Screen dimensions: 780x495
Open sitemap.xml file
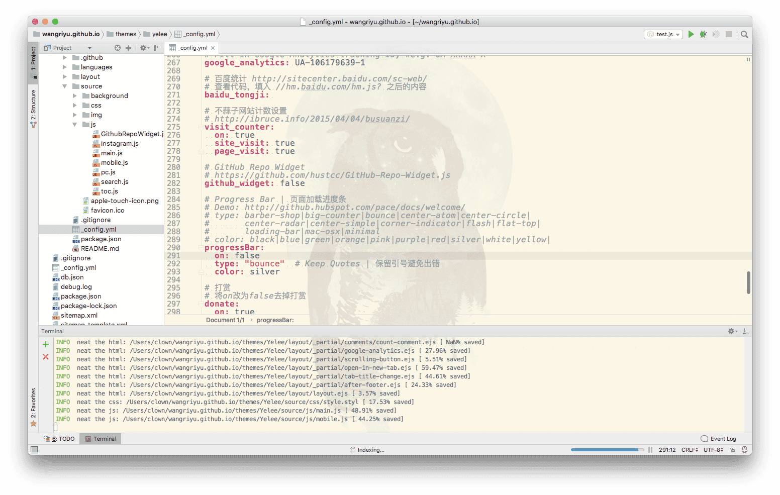pos(75,316)
